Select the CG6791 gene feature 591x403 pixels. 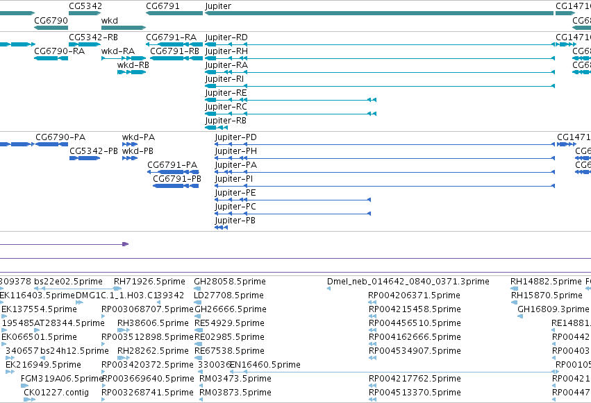(x=174, y=14)
